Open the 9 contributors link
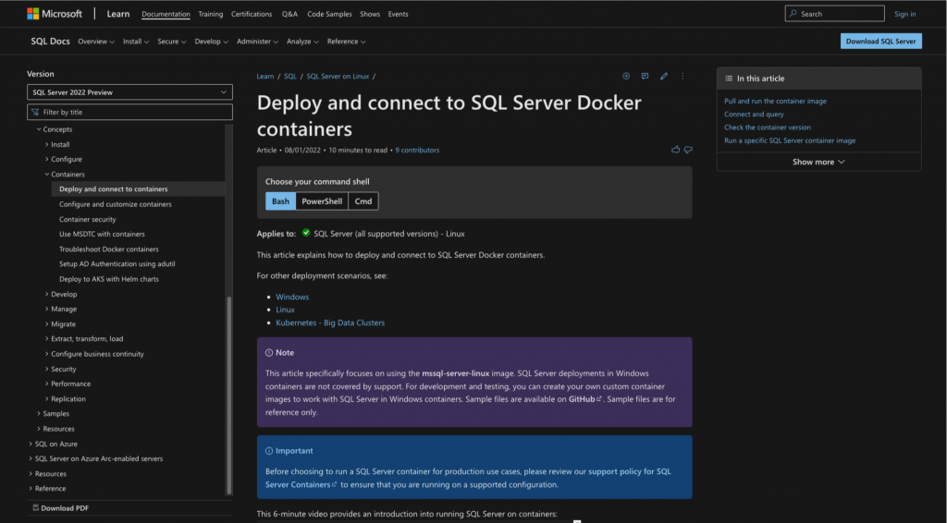 (x=417, y=151)
